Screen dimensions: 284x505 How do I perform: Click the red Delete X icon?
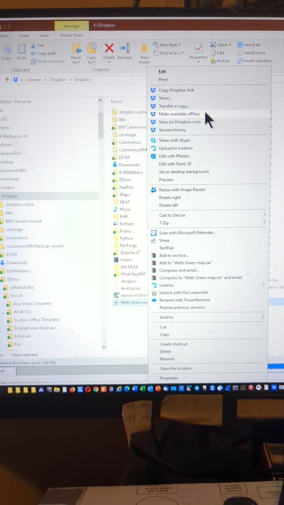(109, 48)
